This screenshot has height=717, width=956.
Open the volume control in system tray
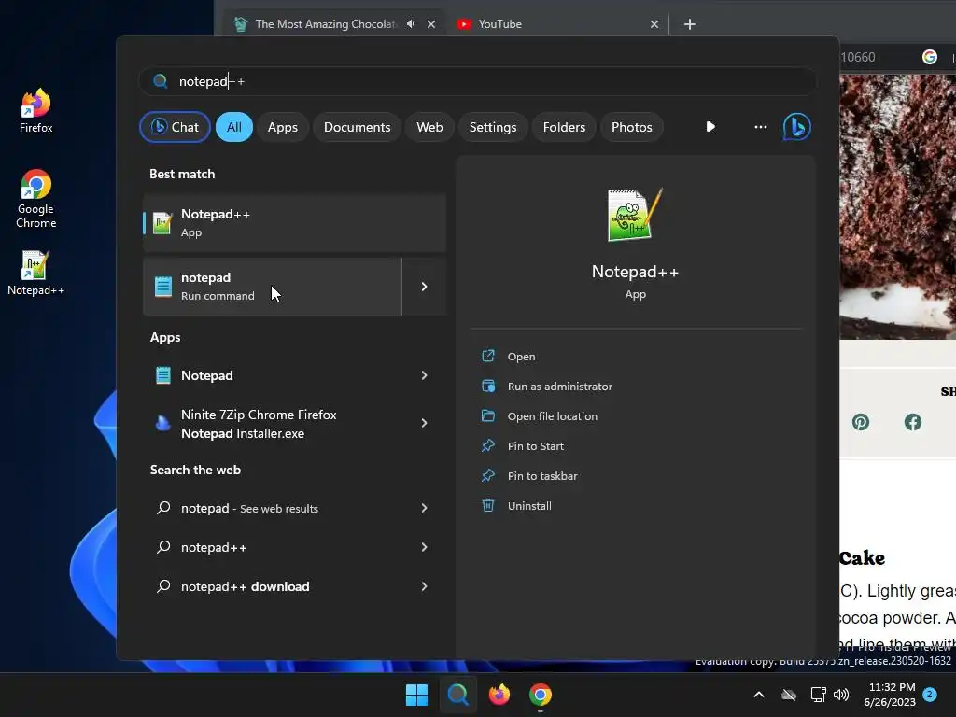841,695
